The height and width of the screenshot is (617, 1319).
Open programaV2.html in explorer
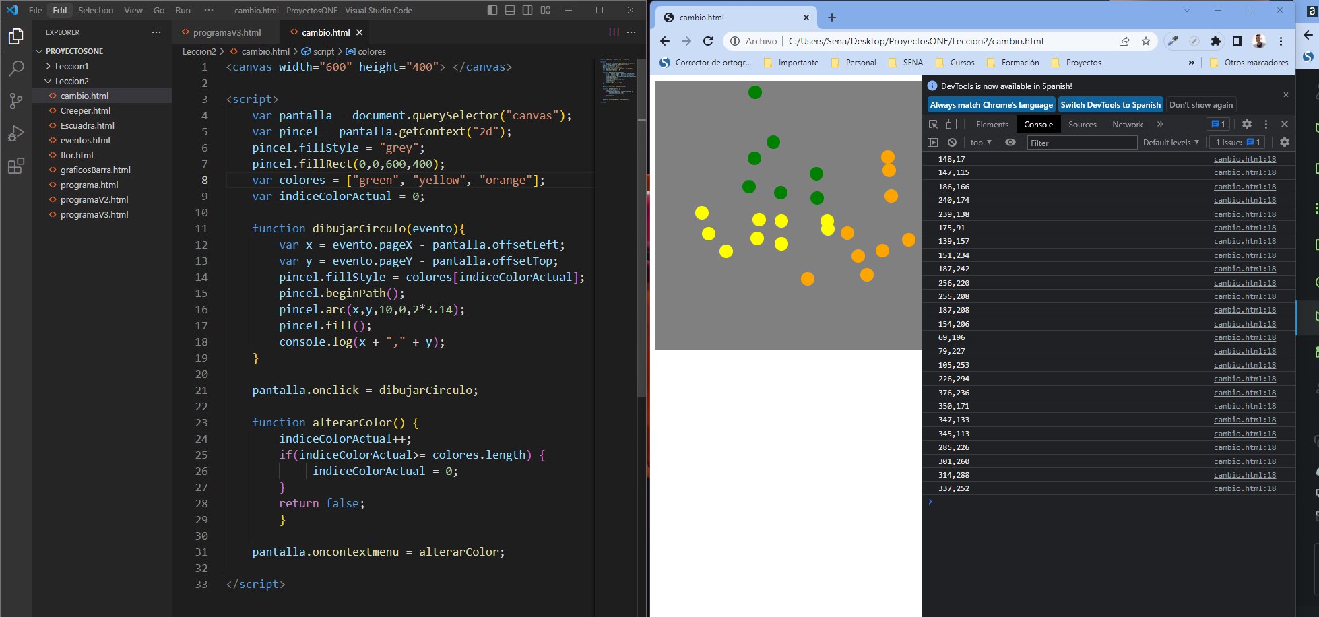click(x=94, y=199)
